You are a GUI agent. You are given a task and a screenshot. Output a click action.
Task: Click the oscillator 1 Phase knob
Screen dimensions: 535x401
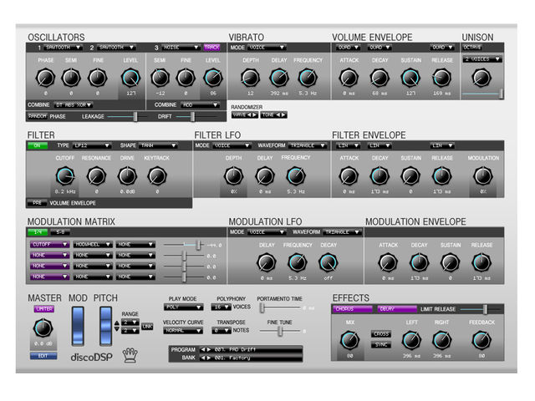pyautogui.click(x=45, y=78)
